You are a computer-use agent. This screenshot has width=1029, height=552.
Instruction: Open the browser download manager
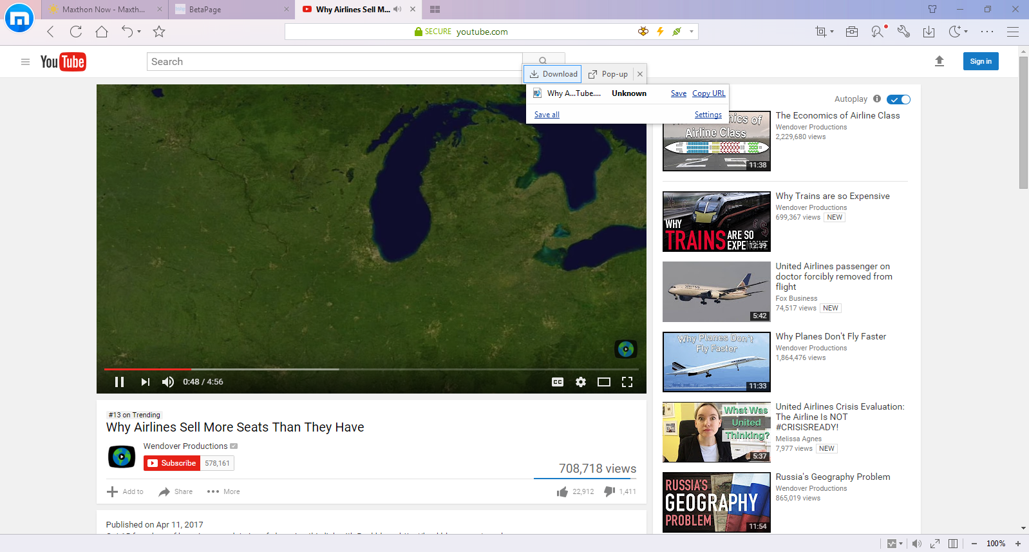point(929,32)
